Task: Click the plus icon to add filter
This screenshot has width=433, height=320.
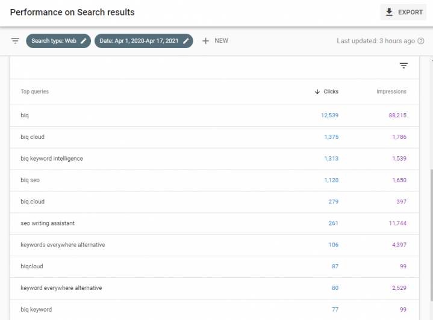Action: 205,41
